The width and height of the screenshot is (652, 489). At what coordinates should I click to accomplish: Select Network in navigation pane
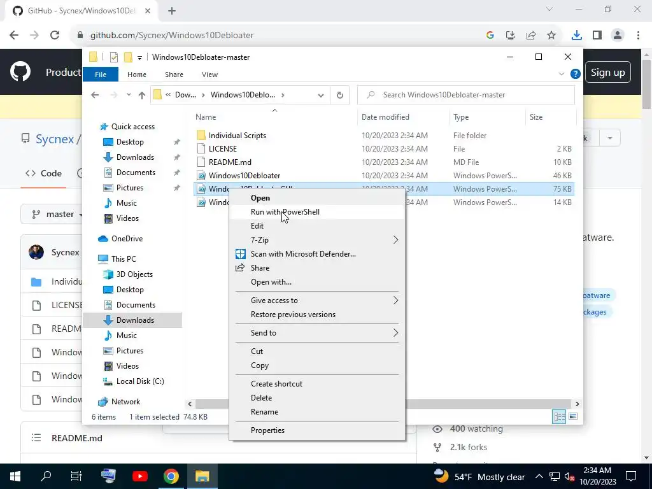tap(125, 402)
